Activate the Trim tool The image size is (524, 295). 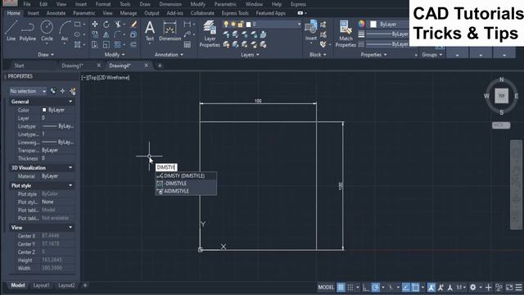click(118, 25)
